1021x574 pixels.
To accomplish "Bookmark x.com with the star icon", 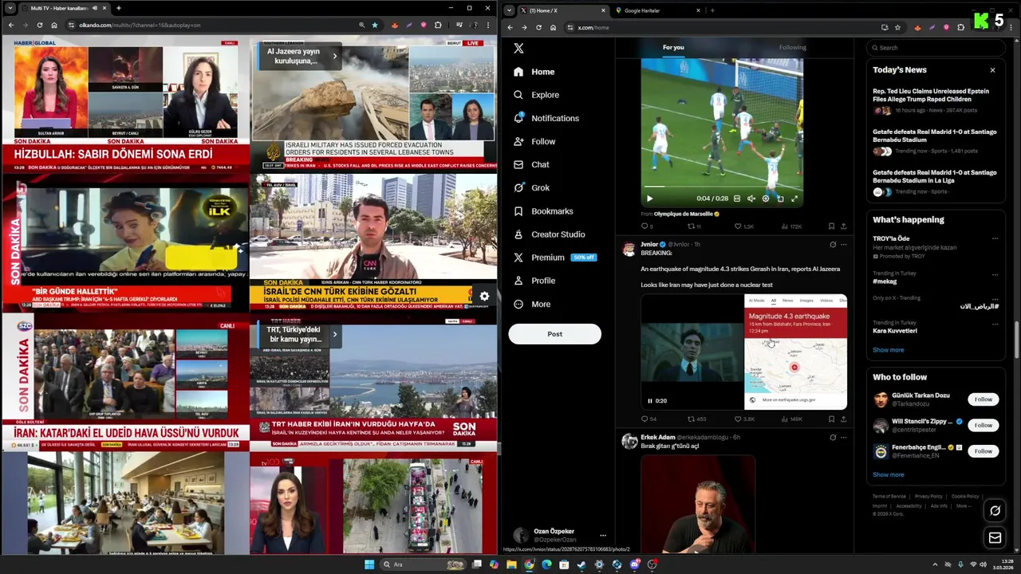I will tap(897, 27).
